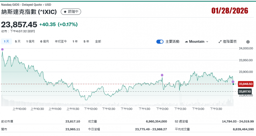The height and width of the screenshot is (136, 256).
Task: Click the star icon in the 跟隨中 follow button
Action: tap(65, 12)
